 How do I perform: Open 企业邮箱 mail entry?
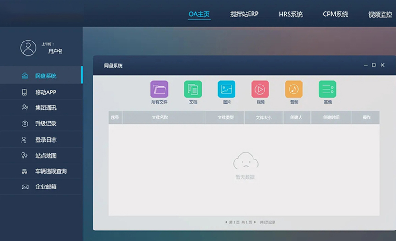click(x=45, y=187)
